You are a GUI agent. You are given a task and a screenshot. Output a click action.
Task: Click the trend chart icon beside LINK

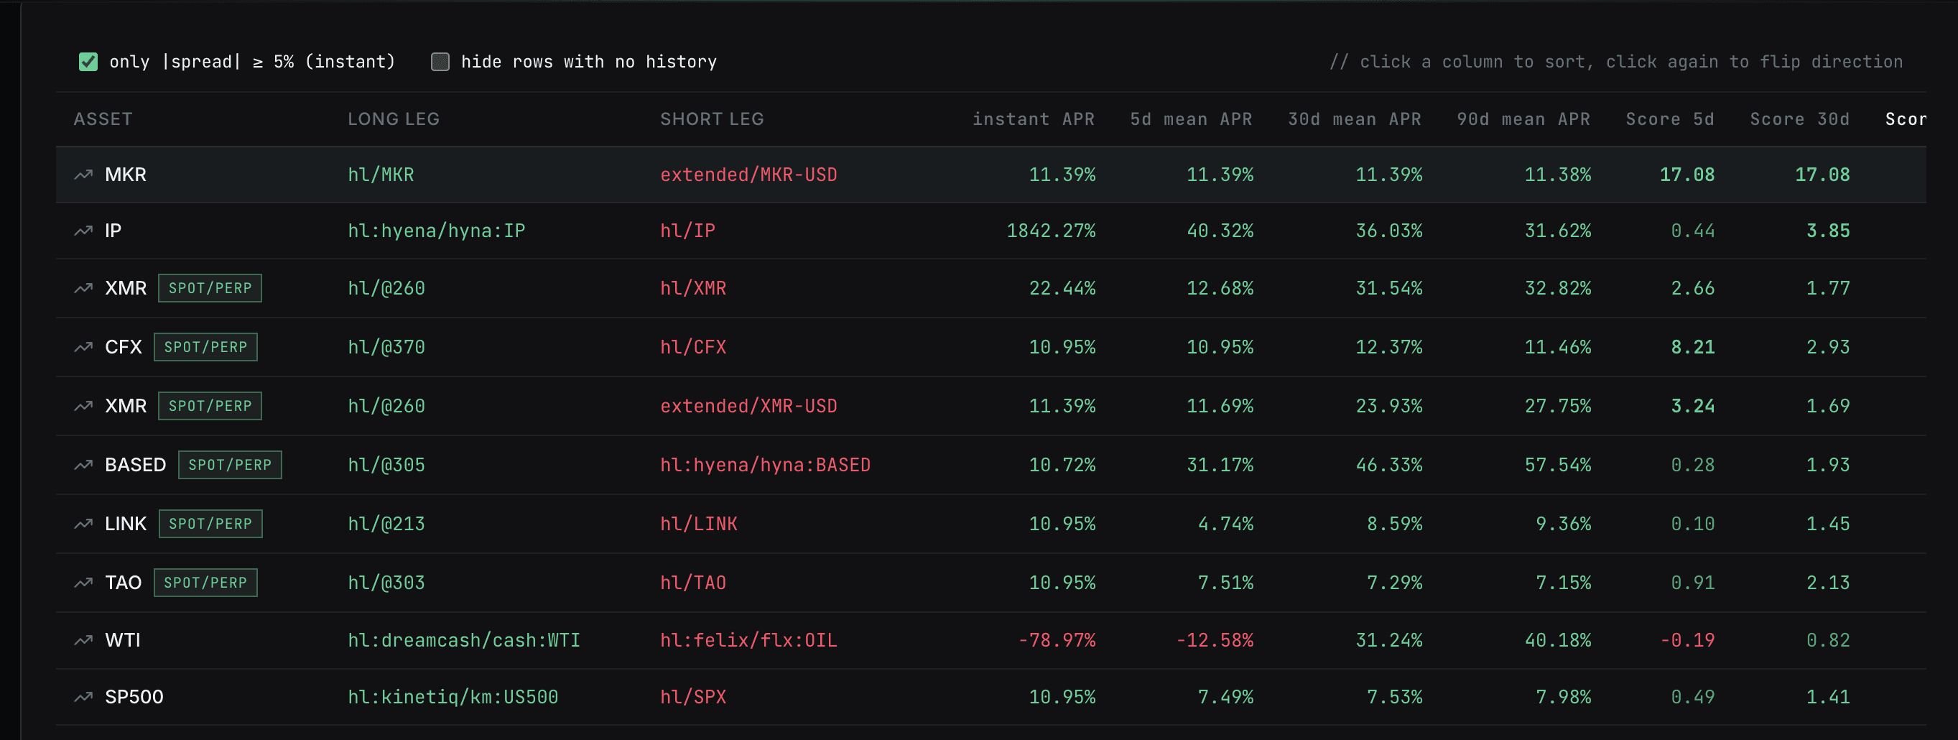tap(83, 524)
